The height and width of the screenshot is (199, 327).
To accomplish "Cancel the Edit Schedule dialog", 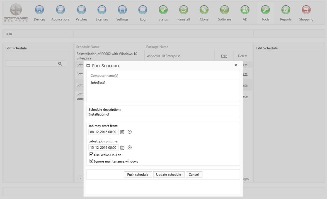I will pyautogui.click(x=194, y=174).
